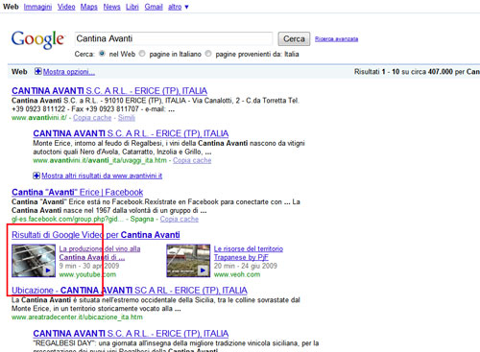Open the altro dropdown menu

(x=179, y=7)
